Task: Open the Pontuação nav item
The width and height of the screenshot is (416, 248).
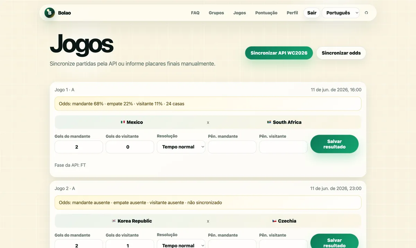Action: point(266,13)
